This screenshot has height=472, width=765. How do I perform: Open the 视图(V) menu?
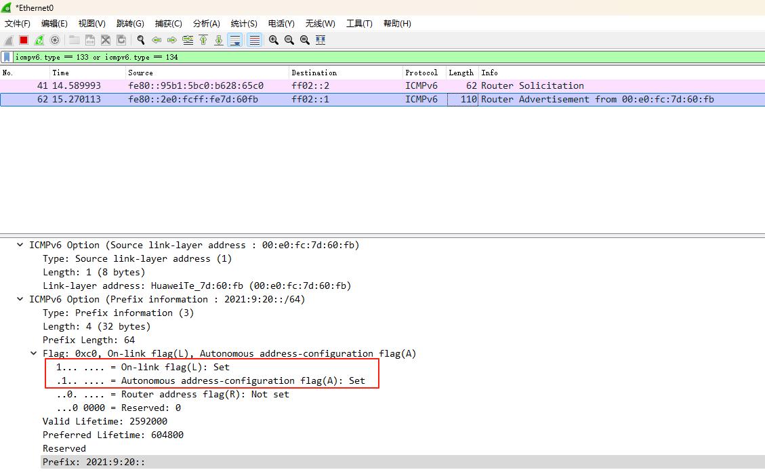click(91, 24)
